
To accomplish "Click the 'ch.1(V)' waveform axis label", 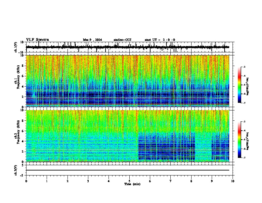I will tap(16, 47).
